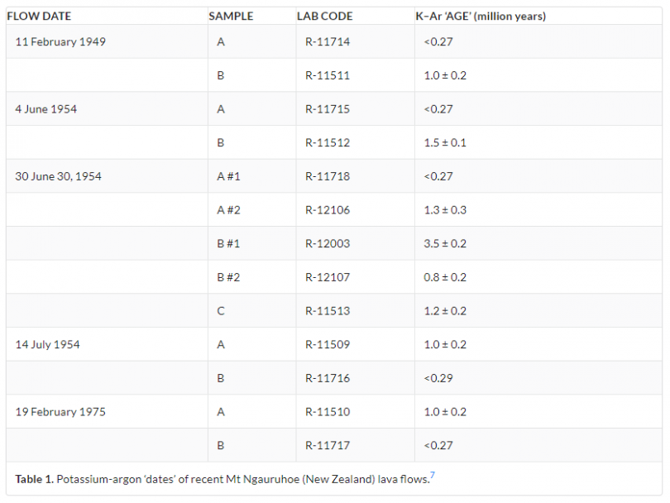Select the 14 July 1954 date cell
Image resolution: width=670 pixels, height=503 pixels.
pyautogui.click(x=47, y=344)
